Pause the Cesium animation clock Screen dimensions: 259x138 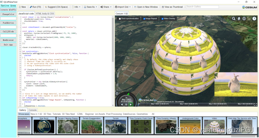tap(126, 104)
